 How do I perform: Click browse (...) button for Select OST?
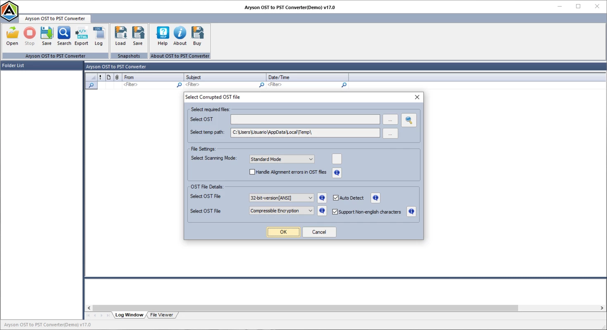point(390,120)
